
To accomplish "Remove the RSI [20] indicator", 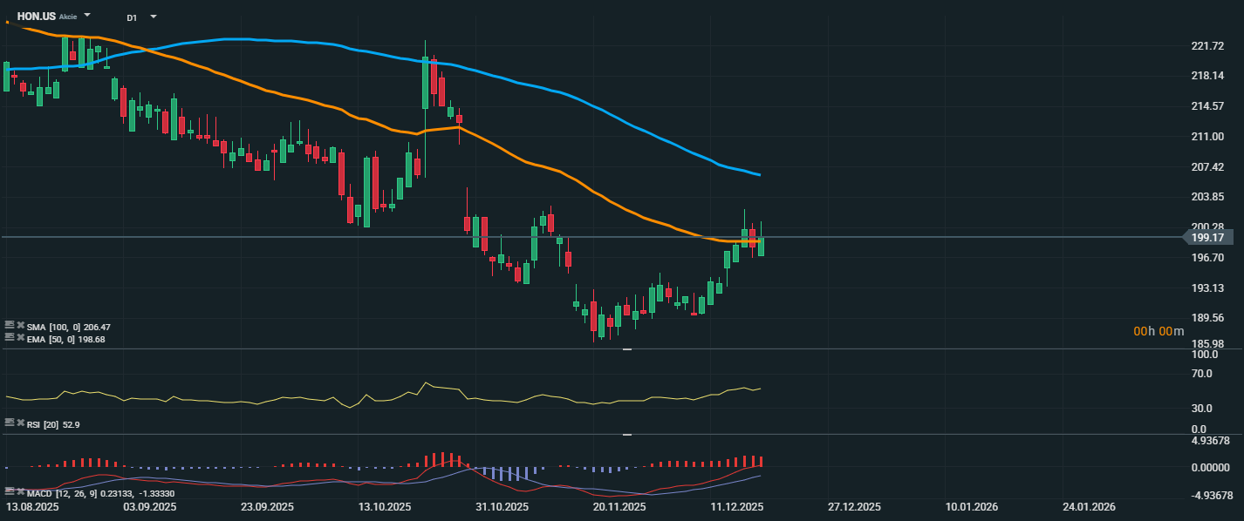I will coord(21,422).
